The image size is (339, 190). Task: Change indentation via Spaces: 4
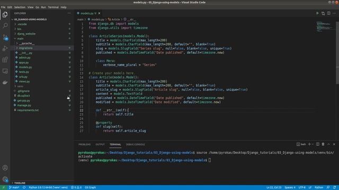pos(290,188)
